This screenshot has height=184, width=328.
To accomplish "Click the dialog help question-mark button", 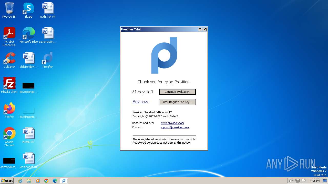I will coord(200,29).
